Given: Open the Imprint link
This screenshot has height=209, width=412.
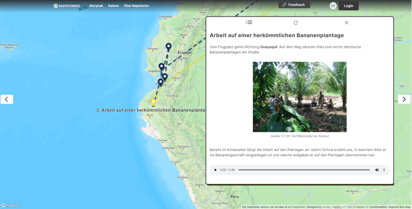Looking at the screenshot, I should pyautogui.click(x=336, y=207).
